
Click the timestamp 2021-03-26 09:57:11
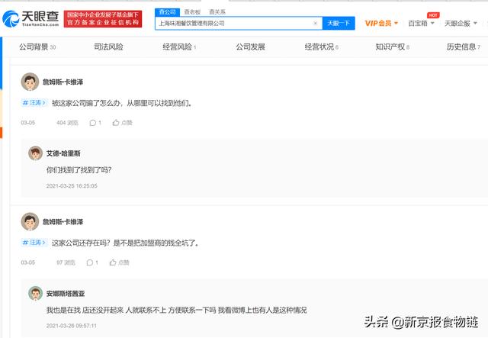pos(72,326)
